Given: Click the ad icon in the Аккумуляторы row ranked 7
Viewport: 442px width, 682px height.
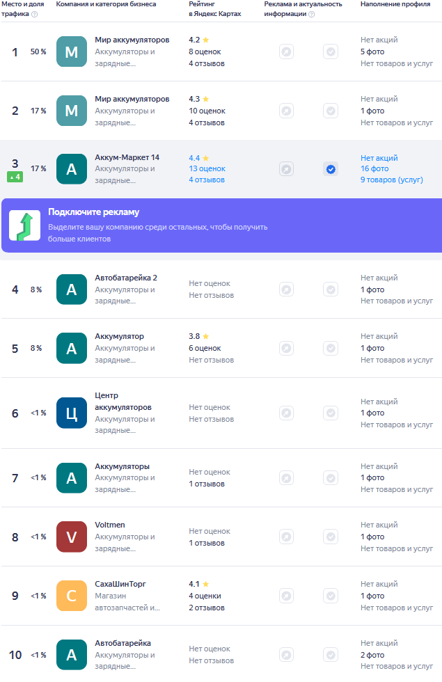Looking at the screenshot, I should (286, 478).
